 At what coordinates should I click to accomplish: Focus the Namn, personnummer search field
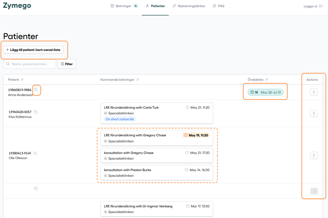click(30, 64)
